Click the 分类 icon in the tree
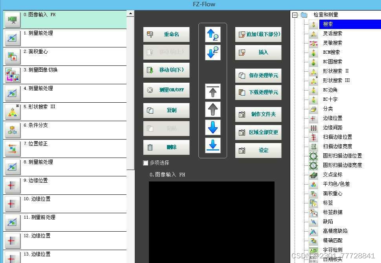The image size is (381, 263). coord(313,109)
